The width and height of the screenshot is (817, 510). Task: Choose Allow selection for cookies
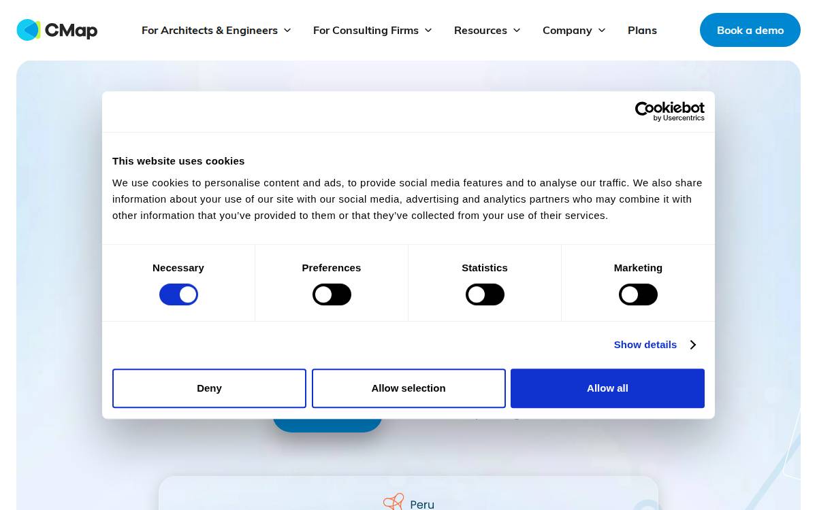point(408,388)
